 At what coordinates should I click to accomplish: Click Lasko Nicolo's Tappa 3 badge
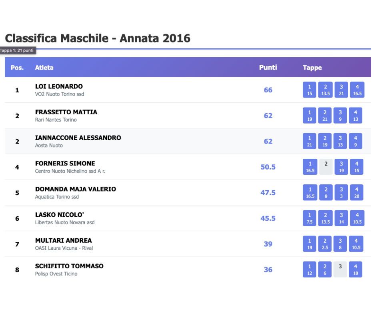point(341,218)
